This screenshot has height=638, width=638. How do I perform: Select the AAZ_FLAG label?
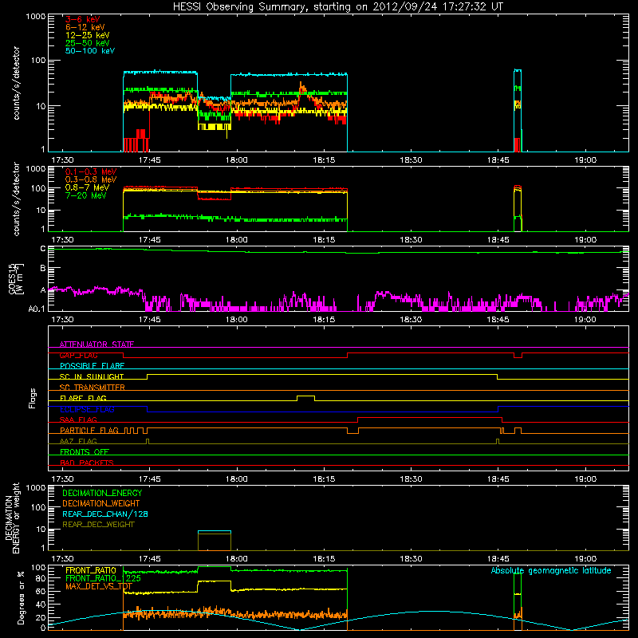[x=78, y=441]
